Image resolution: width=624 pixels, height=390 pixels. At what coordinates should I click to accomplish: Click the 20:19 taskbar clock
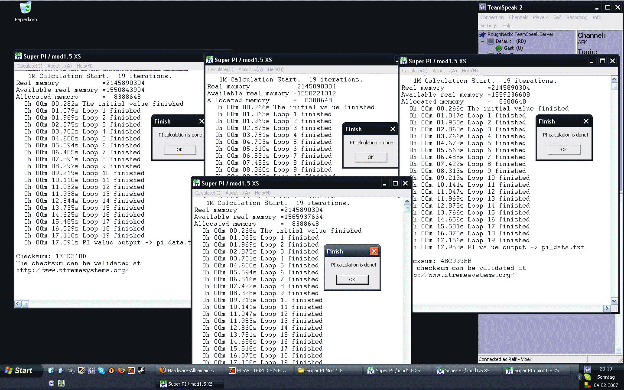[606, 369]
